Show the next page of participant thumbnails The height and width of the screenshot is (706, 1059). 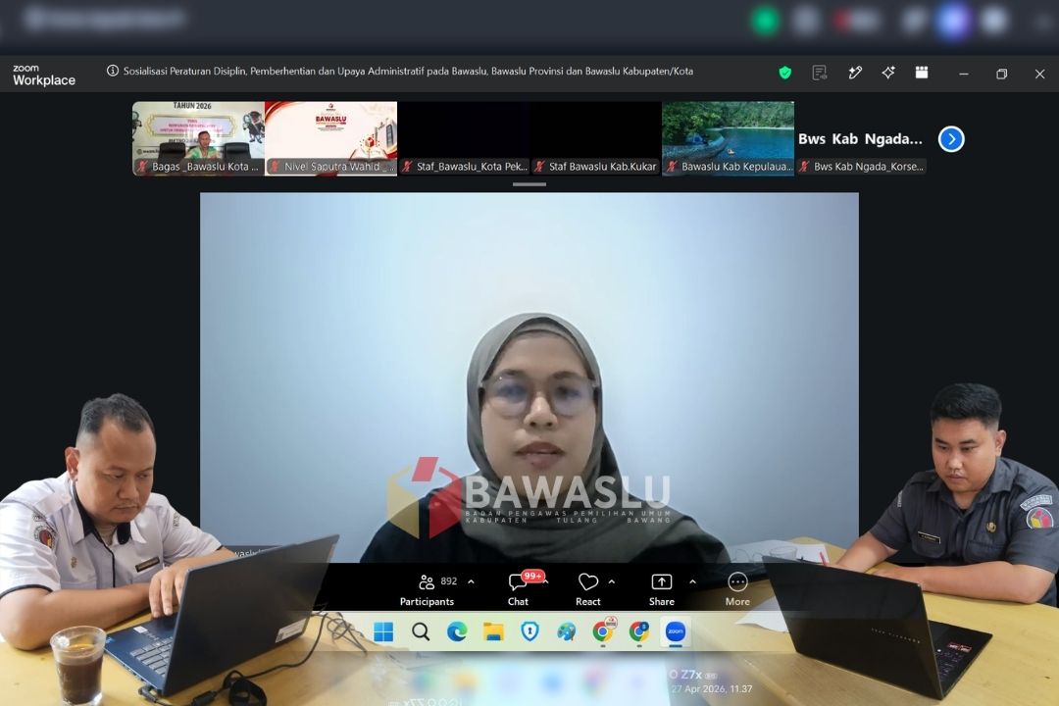tap(951, 139)
